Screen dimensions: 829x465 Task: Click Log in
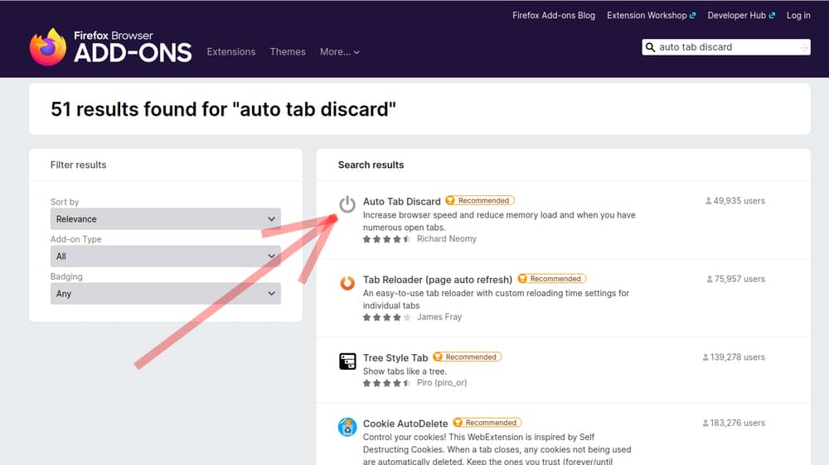pyautogui.click(x=798, y=15)
